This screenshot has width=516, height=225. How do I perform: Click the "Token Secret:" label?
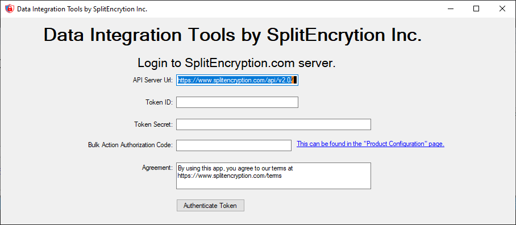tap(153, 124)
